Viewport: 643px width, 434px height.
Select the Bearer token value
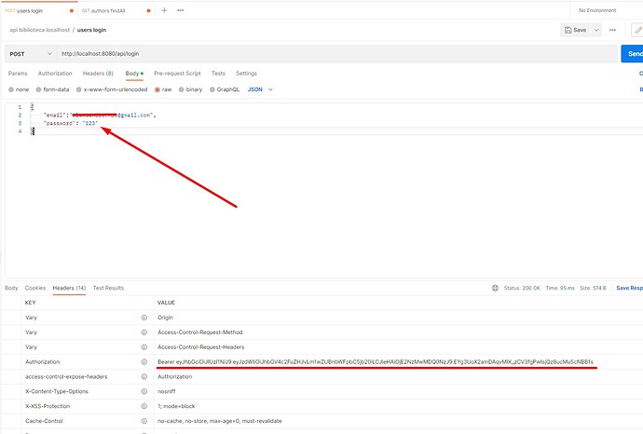pyautogui.click(x=376, y=362)
